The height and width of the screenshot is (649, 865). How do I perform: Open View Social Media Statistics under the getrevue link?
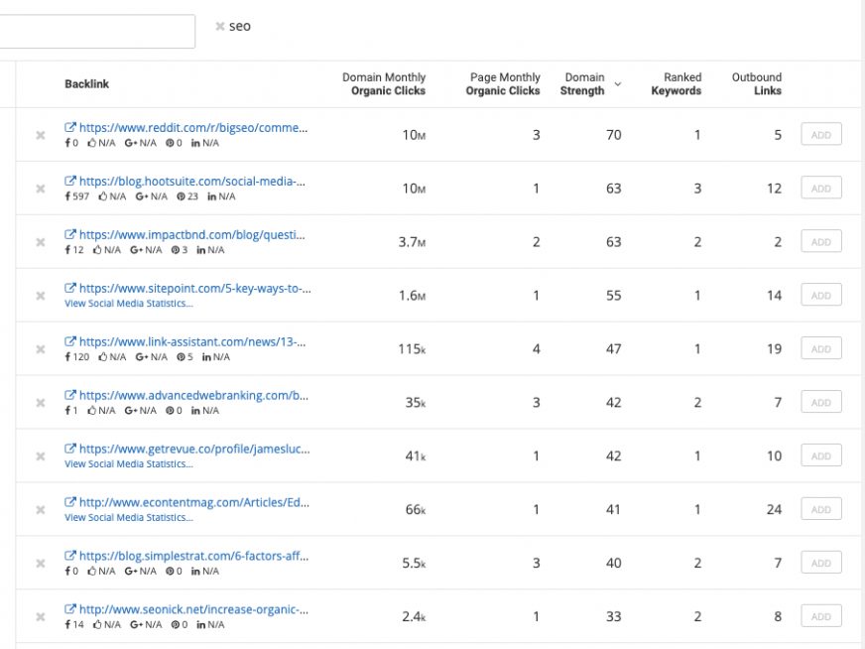(x=127, y=464)
